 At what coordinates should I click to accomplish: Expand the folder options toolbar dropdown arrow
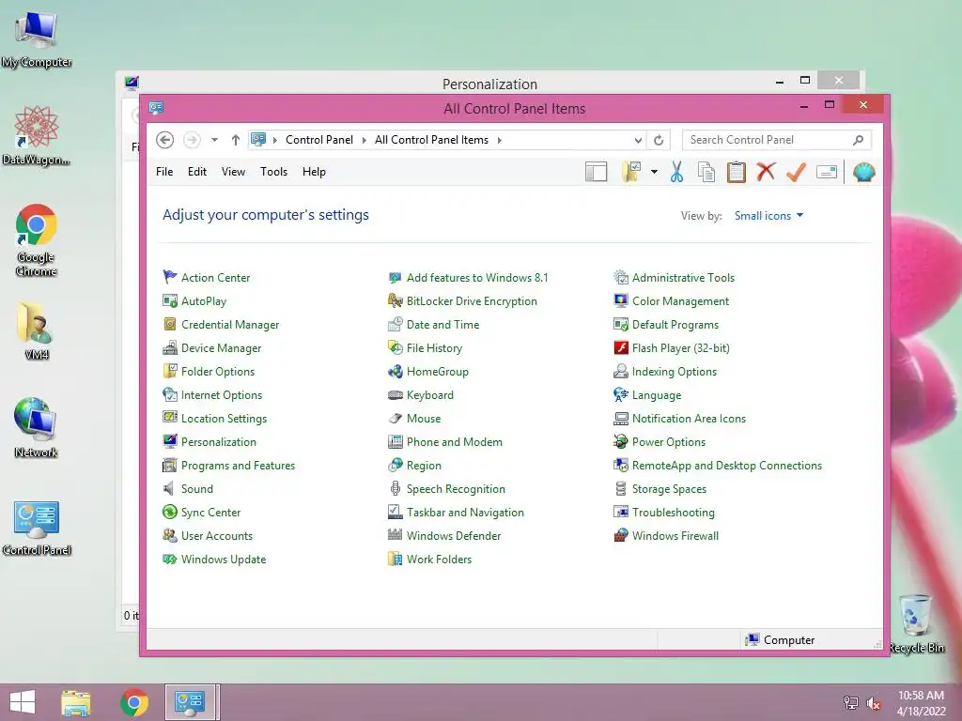pos(654,173)
